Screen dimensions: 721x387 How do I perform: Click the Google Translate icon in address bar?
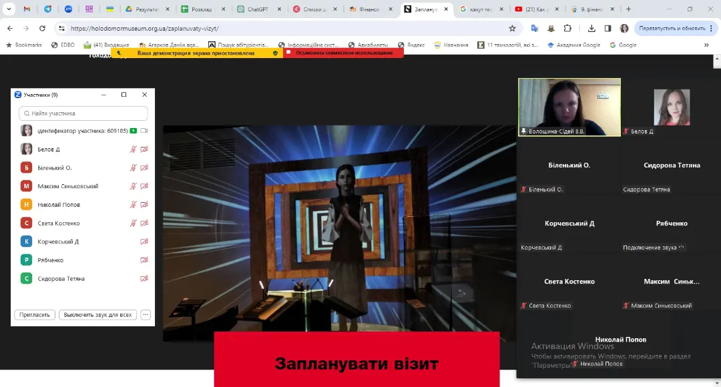coord(535,29)
